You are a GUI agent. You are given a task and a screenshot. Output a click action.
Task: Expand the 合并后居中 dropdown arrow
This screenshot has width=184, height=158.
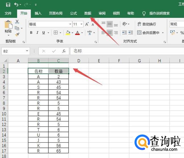click(x=163, y=33)
